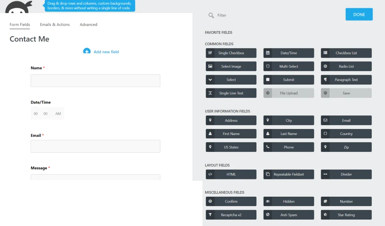Add the Select Image field

231,67
